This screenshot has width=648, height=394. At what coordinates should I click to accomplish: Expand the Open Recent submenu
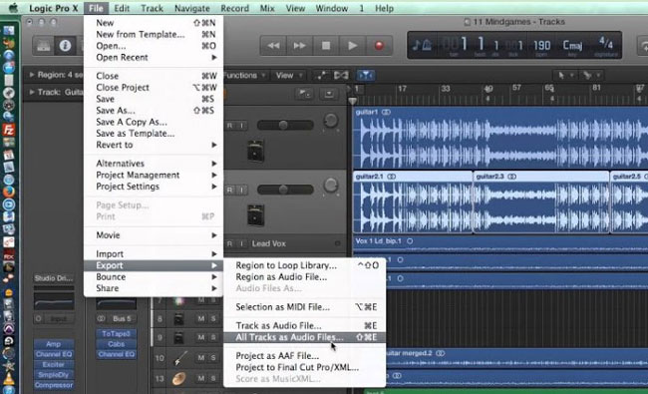pyautogui.click(x=154, y=58)
